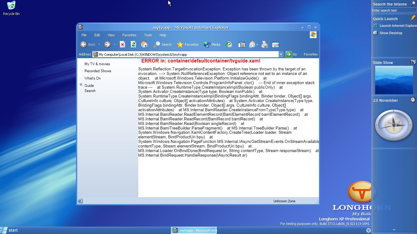Open the Tools menu

pyautogui.click(x=148, y=35)
